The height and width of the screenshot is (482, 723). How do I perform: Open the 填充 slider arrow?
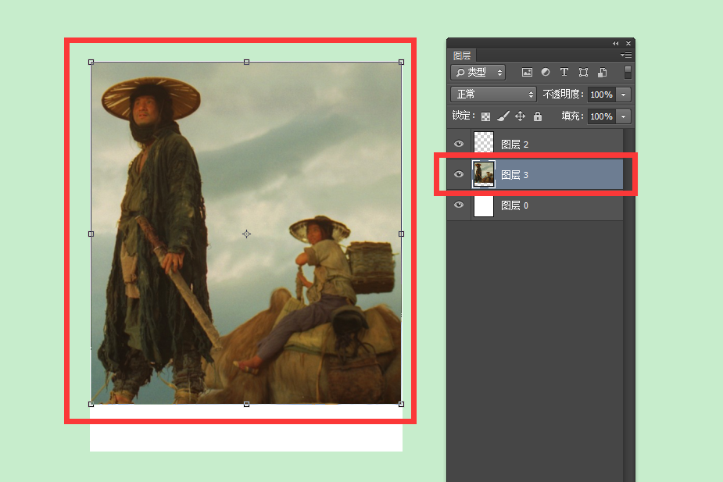[624, 116]
